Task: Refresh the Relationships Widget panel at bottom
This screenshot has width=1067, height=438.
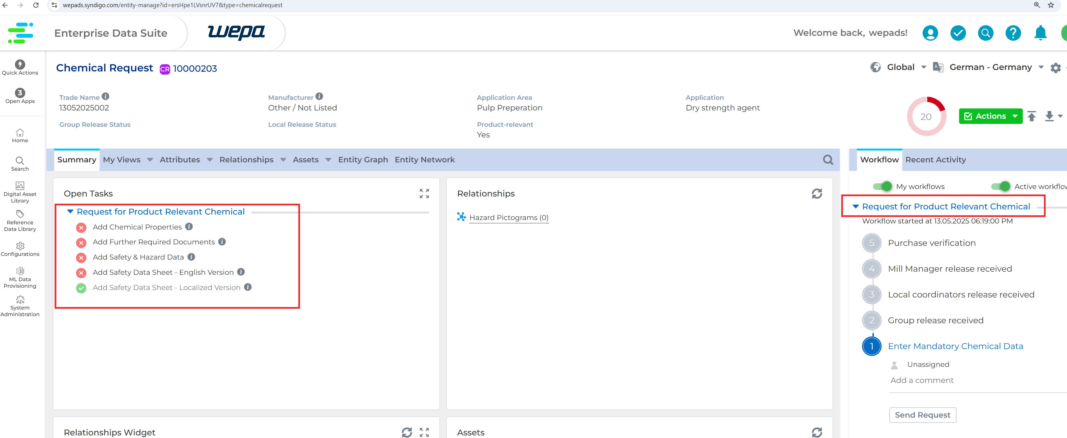Action: click(407, 432)
